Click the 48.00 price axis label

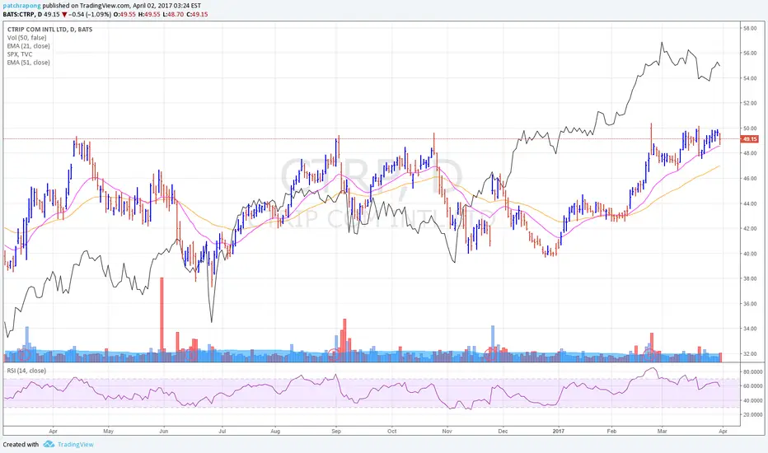click(x=750, y=153)
